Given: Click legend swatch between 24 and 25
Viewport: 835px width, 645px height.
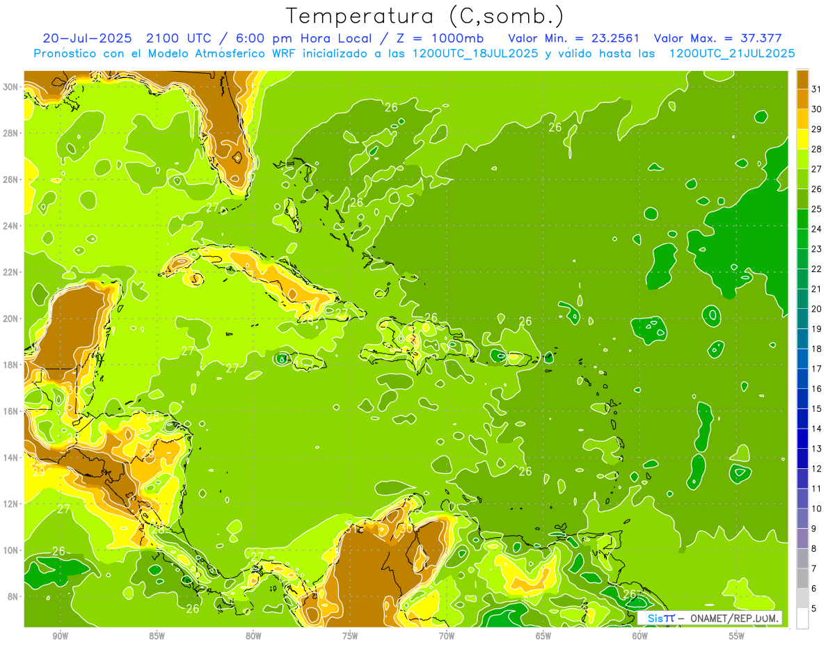Looking at the screenshot, I should point(802,218).
